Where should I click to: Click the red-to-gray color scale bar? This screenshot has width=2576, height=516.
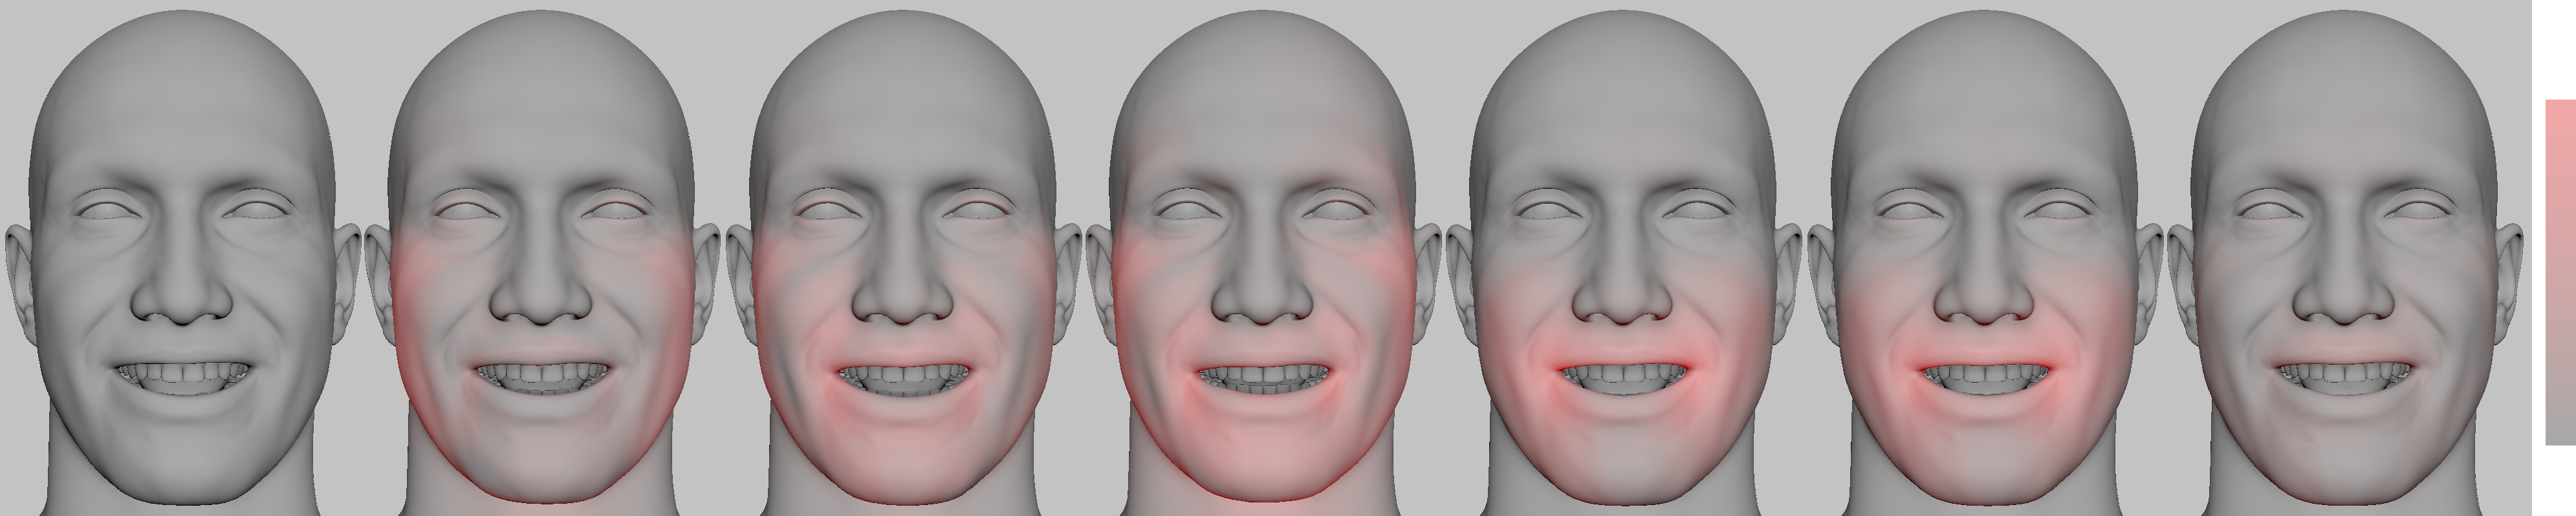coord(2561,272)
